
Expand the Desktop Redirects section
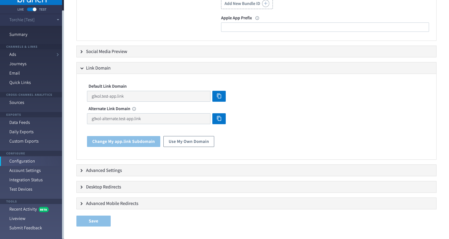(x=103, y=187)
